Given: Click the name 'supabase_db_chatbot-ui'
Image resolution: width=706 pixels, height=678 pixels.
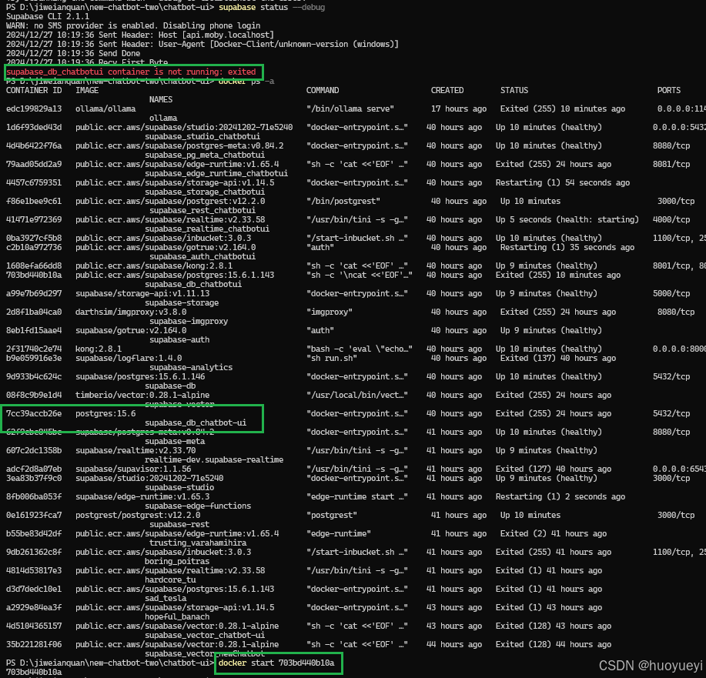Looking at the screenshot, I should click(196, 422).
